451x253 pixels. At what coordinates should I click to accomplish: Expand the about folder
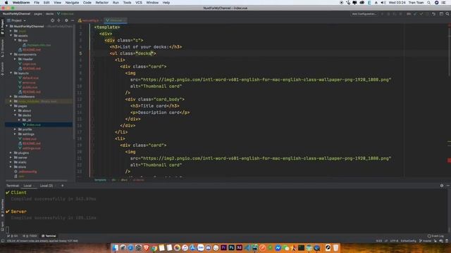[16, 110]
